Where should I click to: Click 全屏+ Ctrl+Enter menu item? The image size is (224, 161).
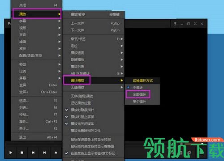(x=37, y=92)
